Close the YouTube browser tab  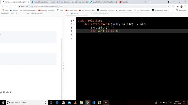pyautogui.click(x=145, y=2)
